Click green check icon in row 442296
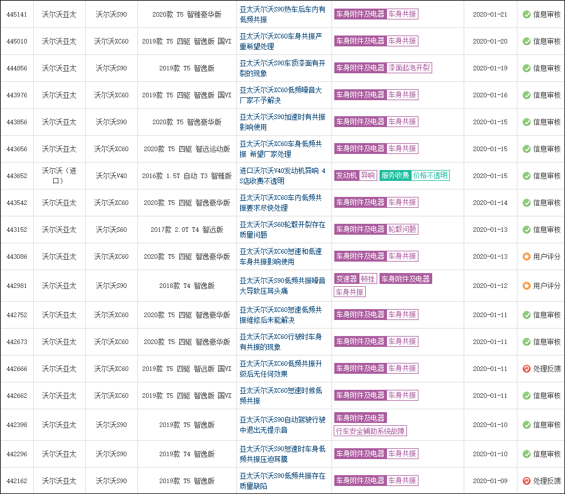 [527, 454]
